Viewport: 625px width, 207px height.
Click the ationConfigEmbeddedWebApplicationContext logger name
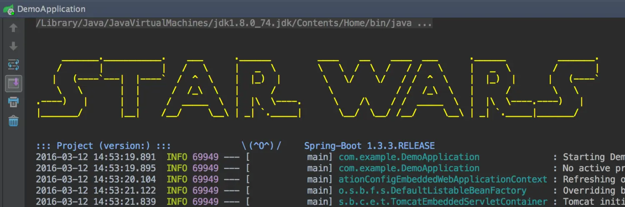coord(443,180)
